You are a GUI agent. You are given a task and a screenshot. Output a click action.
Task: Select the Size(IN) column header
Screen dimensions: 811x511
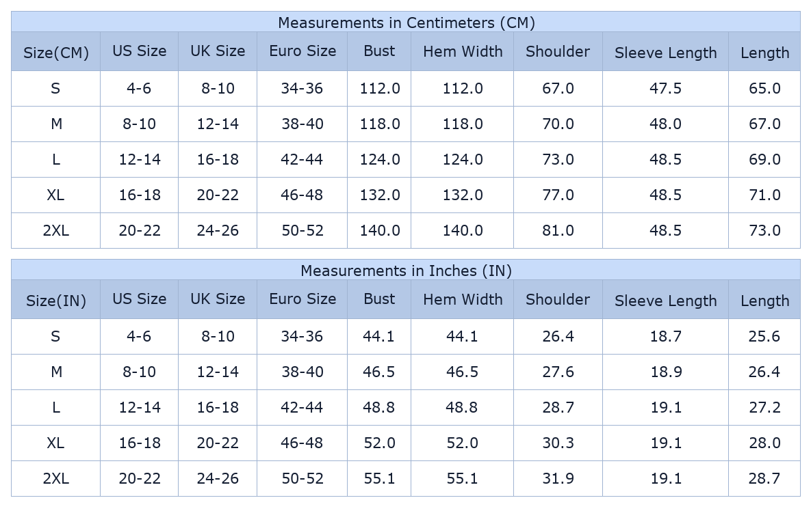coord(56,301)
